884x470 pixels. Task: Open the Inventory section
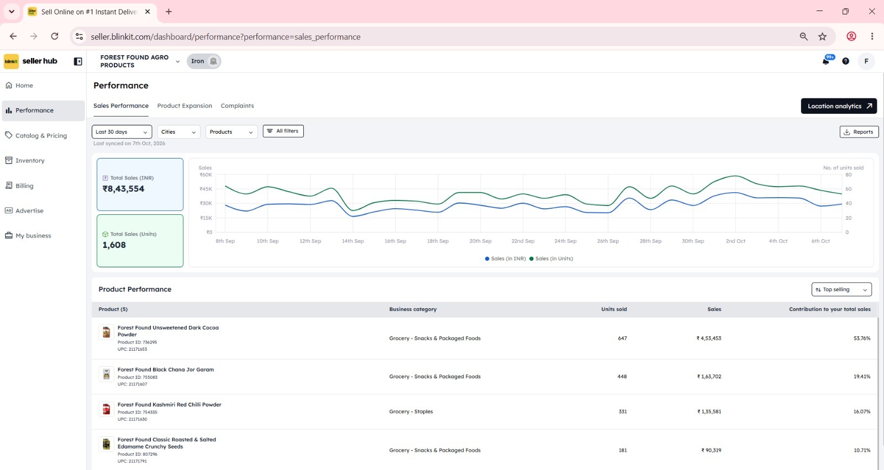click(43, 161)
